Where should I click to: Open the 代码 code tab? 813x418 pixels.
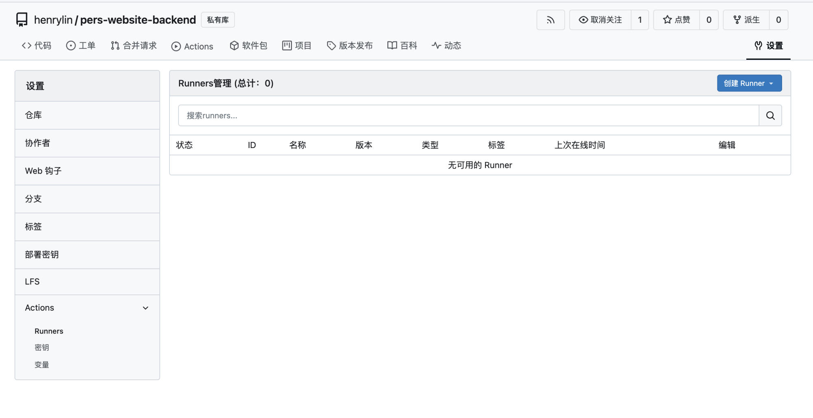[x=37, y=46]
